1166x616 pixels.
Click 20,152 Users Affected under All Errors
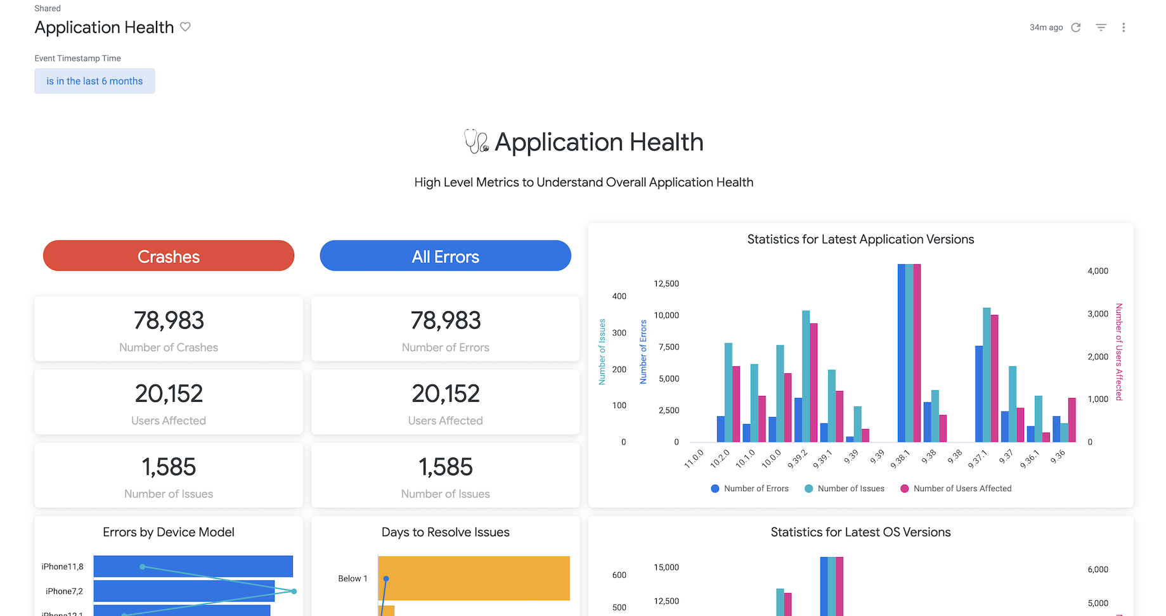(x=446, y=402)
